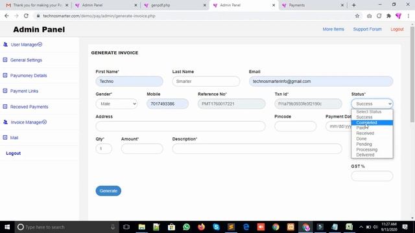Choose Processing in status list
The image size is (415, 233).
click(x=372, y=150)
